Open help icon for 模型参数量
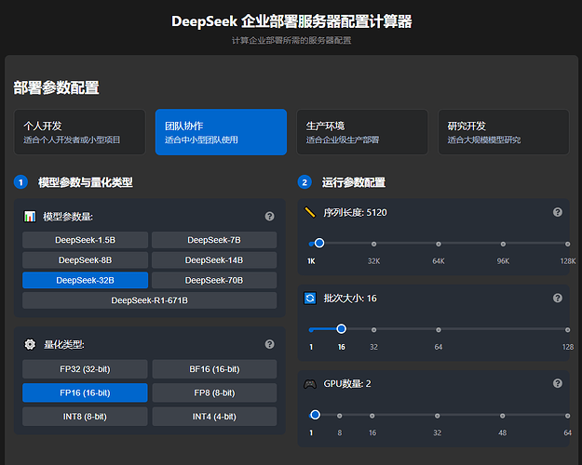582x465 pixels. (269, 216)
